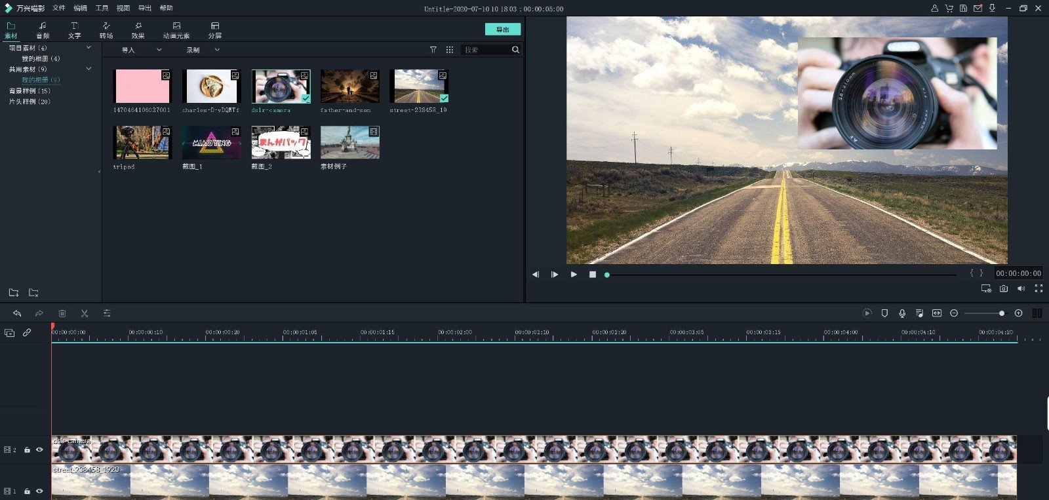
Task: Collapse the 共用素材 (9) tree group
Action: (89, 68)
